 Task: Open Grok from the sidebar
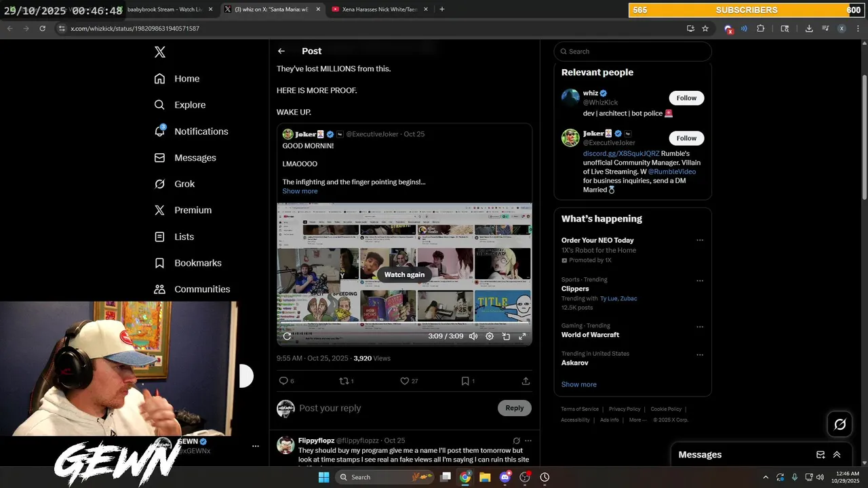[x=174, y=184]
